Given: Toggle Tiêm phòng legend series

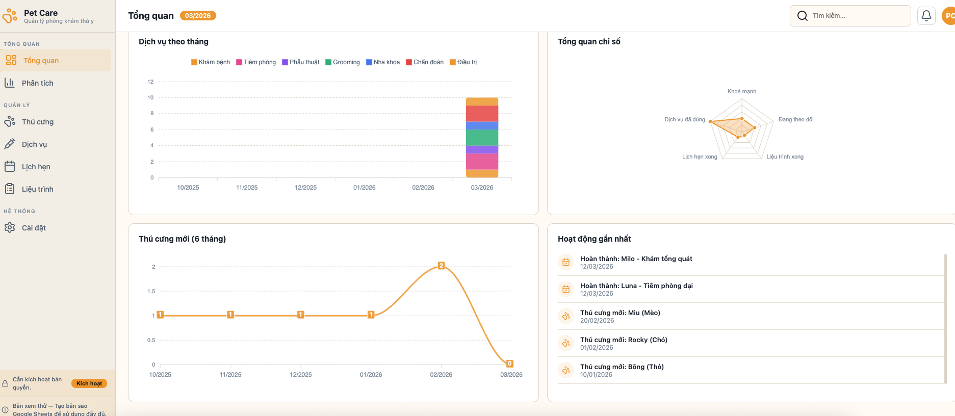Looking at the screenshot, I should 256,62.
